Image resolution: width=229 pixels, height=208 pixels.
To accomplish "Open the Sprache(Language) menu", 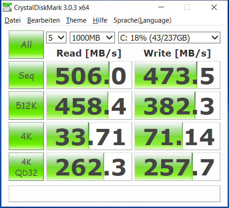I will 143,20.
